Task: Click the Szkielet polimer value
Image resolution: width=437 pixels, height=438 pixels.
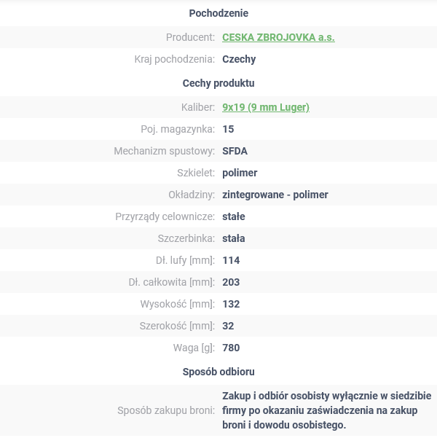Action: [240, 173]
